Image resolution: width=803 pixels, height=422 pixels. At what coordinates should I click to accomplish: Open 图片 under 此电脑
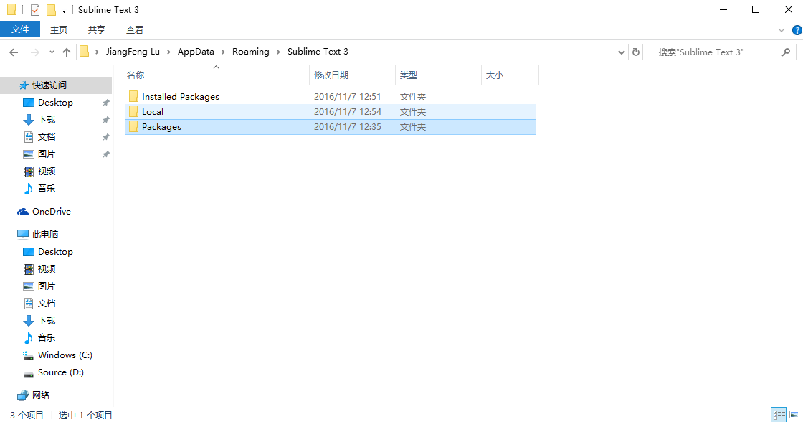[47, 286]
